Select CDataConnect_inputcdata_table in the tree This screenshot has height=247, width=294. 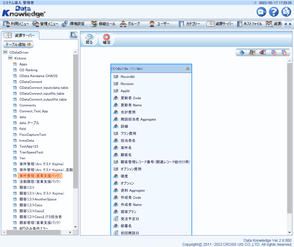pyautogui.click(x=44, y=87)
